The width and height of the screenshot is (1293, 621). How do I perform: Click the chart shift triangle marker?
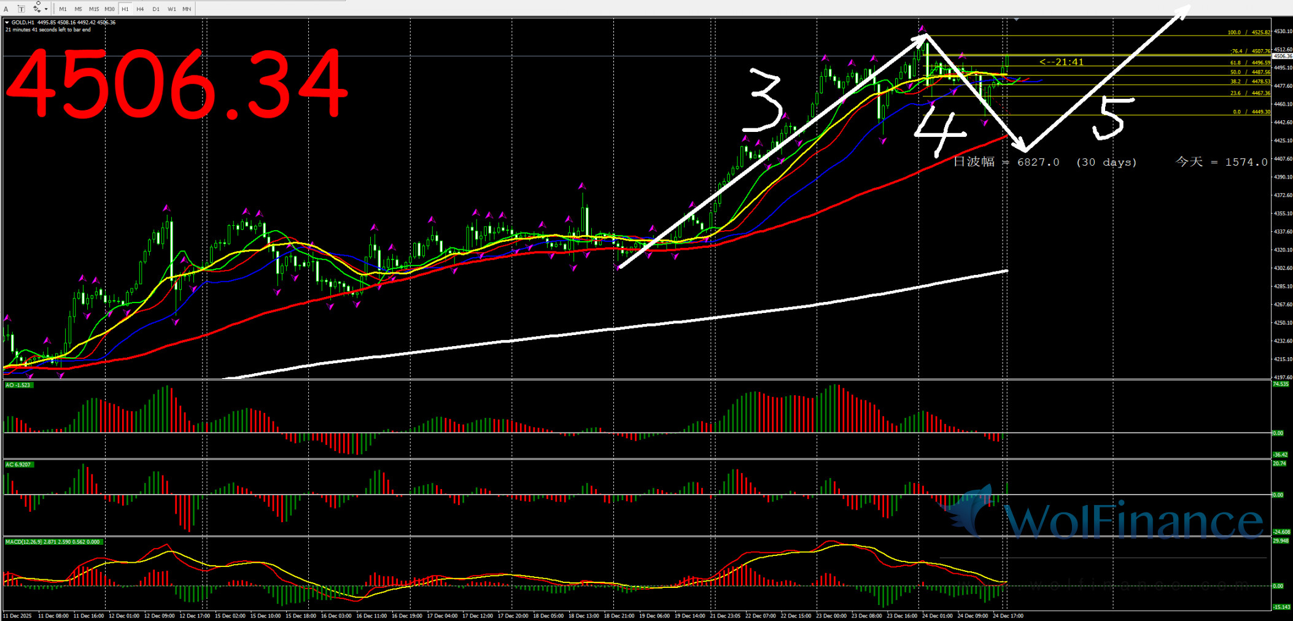click(x=1017, y=20)
